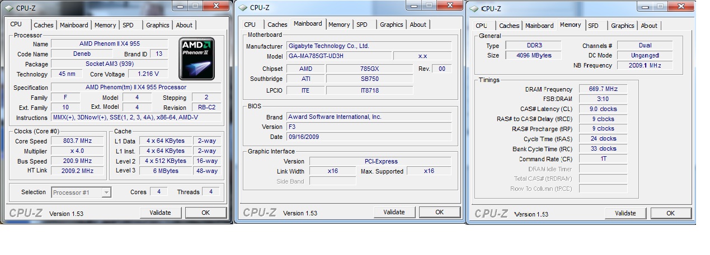Open Caches tab in the Memory window
710x255 pixels.
click(x=509, y=26)
